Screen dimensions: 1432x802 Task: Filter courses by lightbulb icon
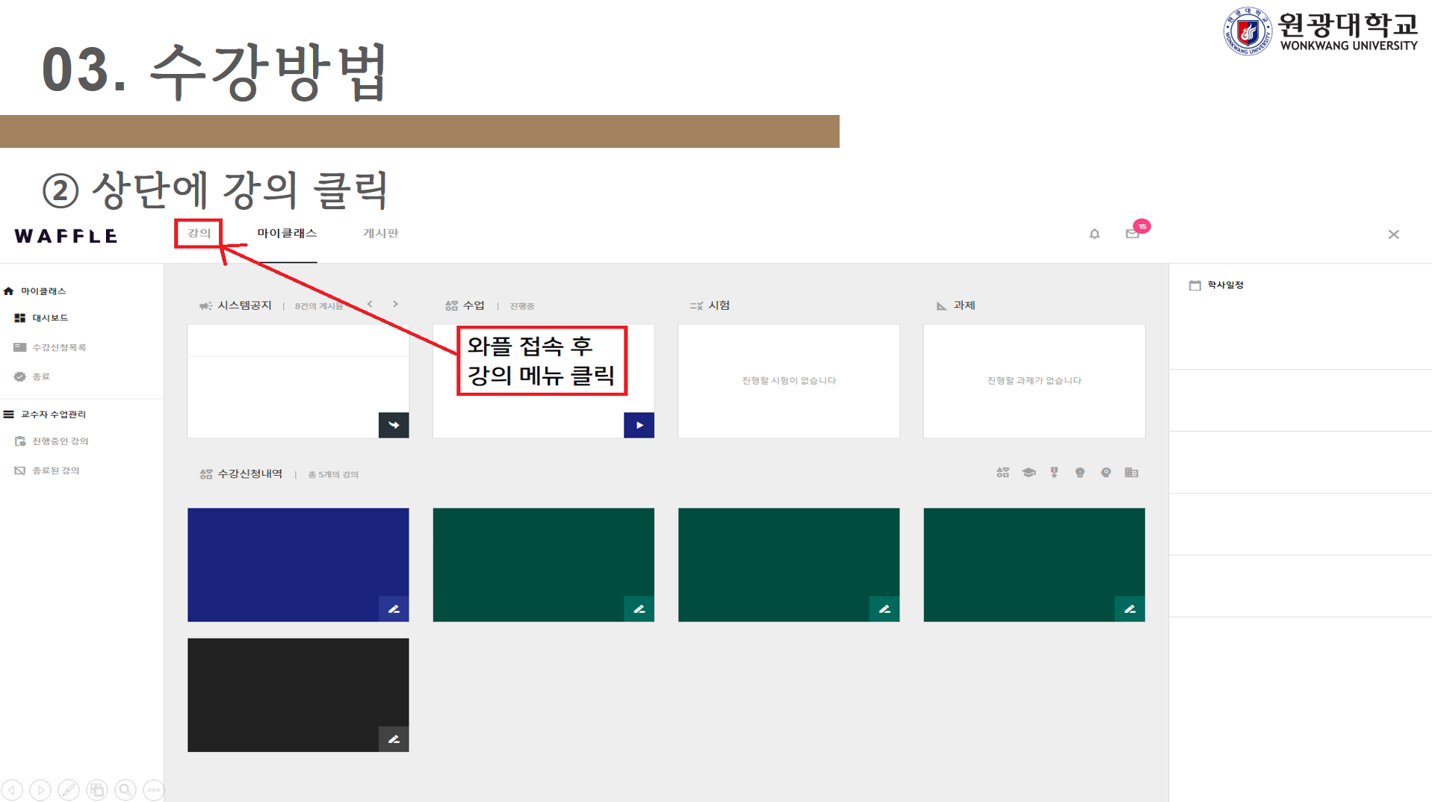(1079, 473)
